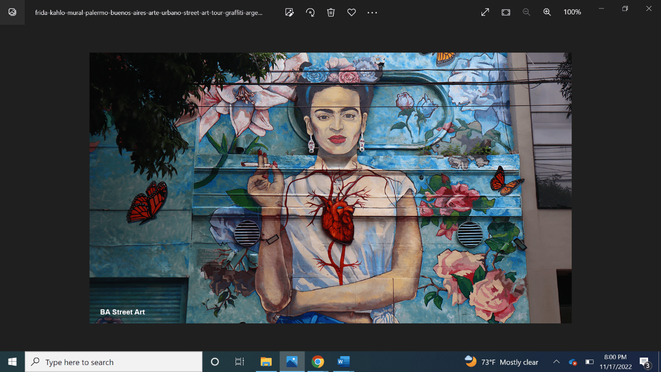Rotate the mural photo
This screenshot has height=372, width=661.
(310, 12)
